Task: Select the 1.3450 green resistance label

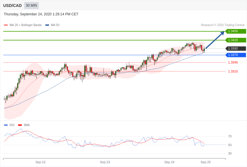Action: pos(236,31)
